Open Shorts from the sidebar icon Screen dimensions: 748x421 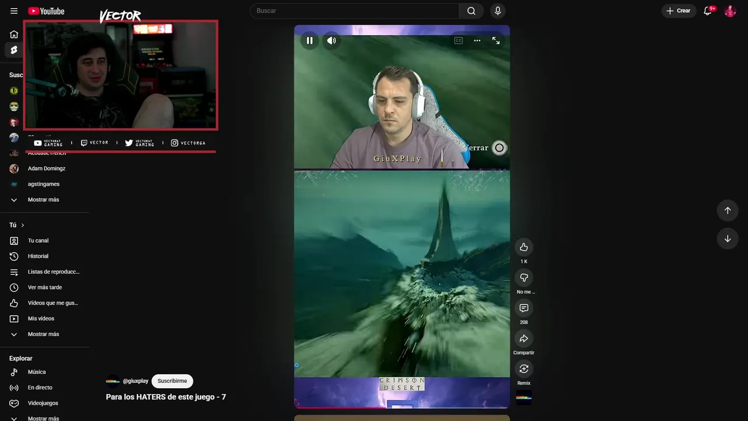pos(14,50)
